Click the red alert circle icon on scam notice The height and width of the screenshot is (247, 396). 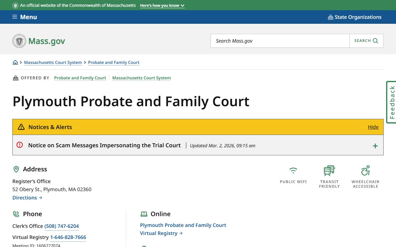coord(20,145)
